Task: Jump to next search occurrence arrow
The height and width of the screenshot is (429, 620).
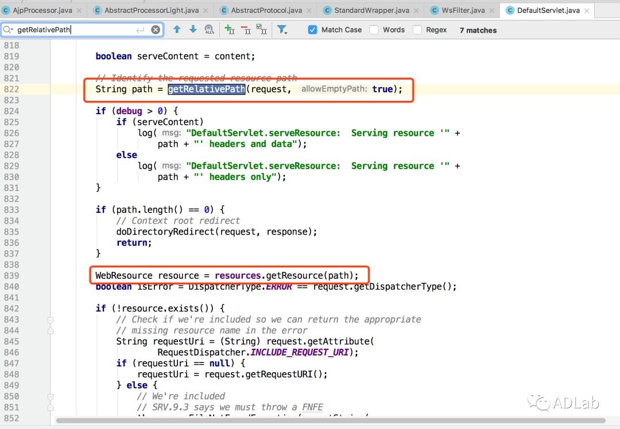Action: tap(193, 29)
